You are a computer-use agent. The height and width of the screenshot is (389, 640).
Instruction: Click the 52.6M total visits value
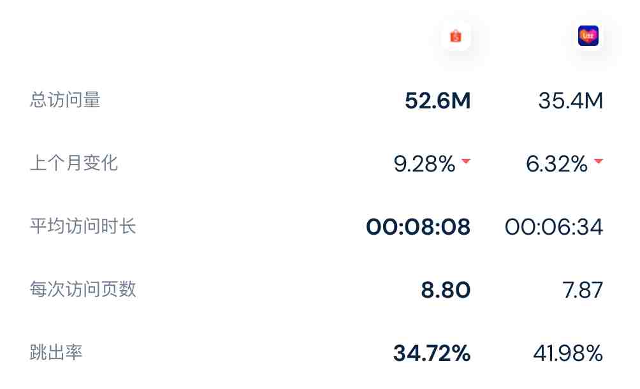tap(437, 101)
